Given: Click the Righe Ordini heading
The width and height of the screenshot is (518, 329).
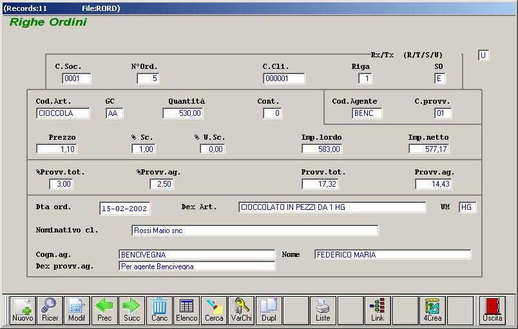Looking at the screenshot, I should [x=48, y=22].
